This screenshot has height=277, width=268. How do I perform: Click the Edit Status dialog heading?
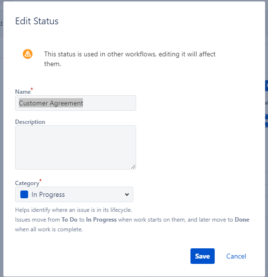[x=37, y=21]
